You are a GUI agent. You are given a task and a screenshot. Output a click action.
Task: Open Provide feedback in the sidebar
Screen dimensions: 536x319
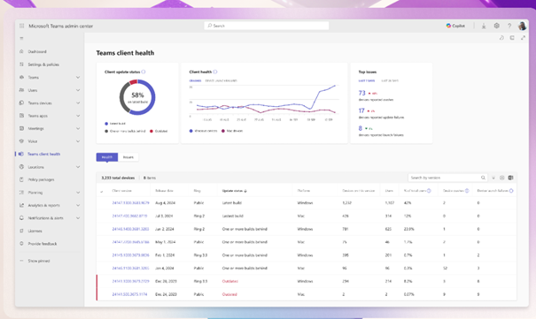[43, 244]
